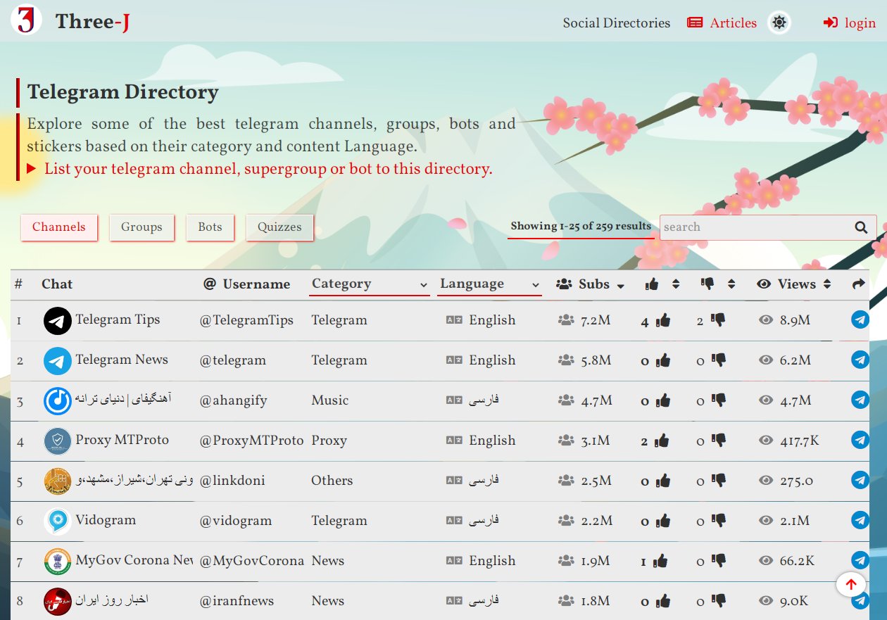Click the Three-J logo icon
The image size is (887, 620).
click(x=26, y=21)
